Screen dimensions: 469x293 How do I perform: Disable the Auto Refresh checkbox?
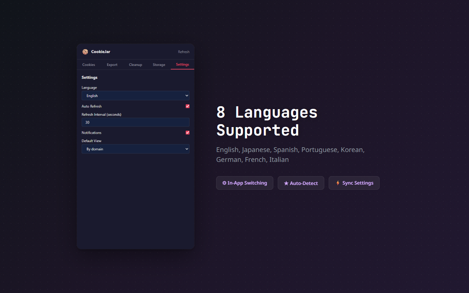coord(187,106)
